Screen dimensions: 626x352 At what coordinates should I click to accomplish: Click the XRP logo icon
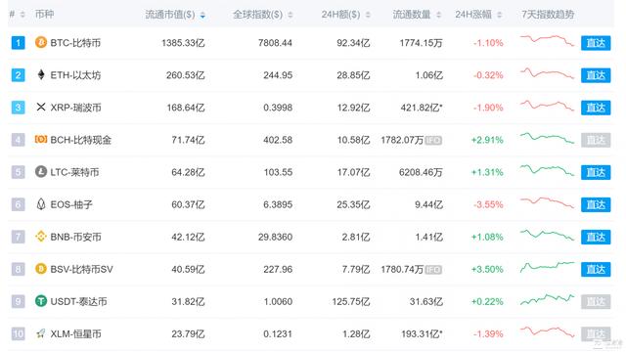pos(41,107)
